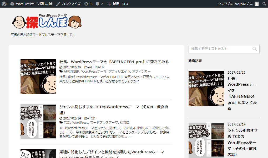Open the post 社長、WordPressテーマを『AFFINGER4 pro』に変えてみる

tap(114, 62)
